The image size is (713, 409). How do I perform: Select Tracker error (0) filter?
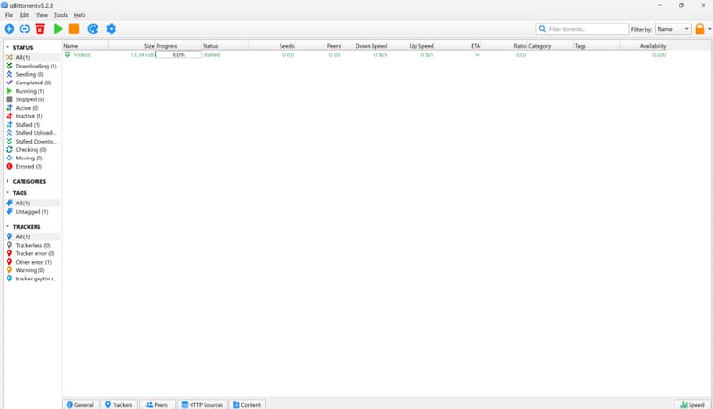(32, 253)
